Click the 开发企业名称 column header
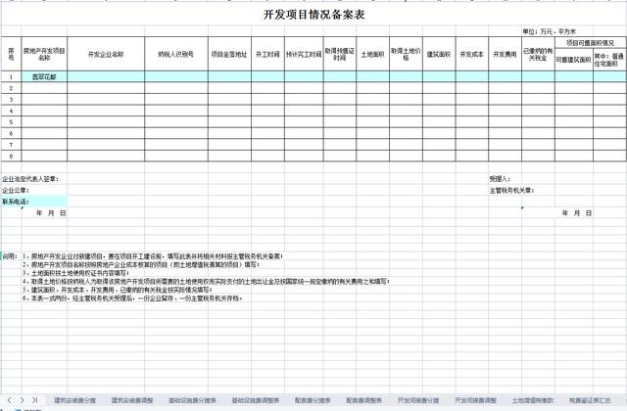This screenshot has width=627, height=411. (106, 54)
